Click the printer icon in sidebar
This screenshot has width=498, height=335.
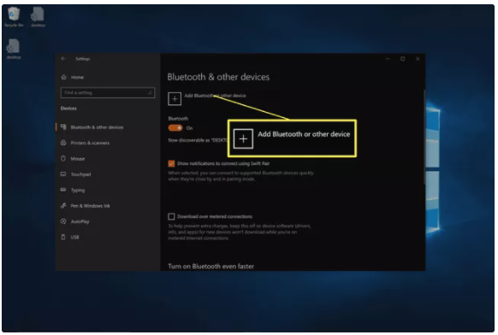tap(63, 143)
